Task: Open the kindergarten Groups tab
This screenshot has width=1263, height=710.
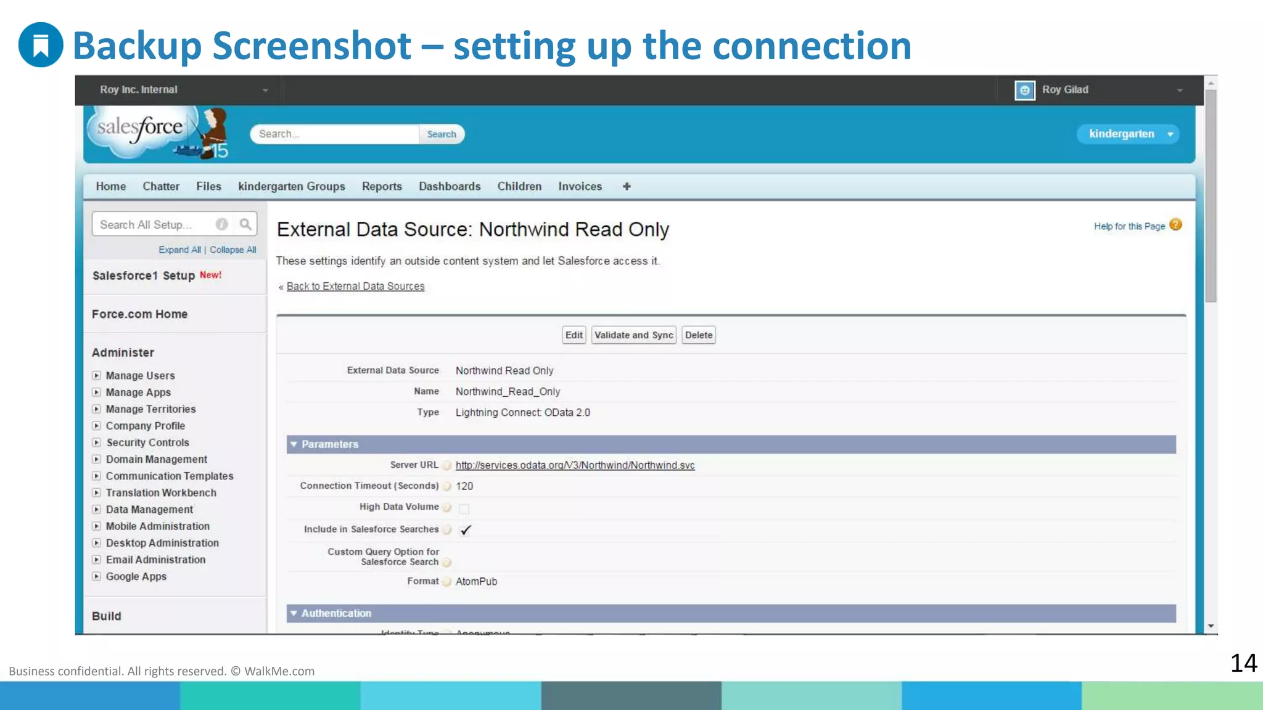Action: [x=292, y=186]
